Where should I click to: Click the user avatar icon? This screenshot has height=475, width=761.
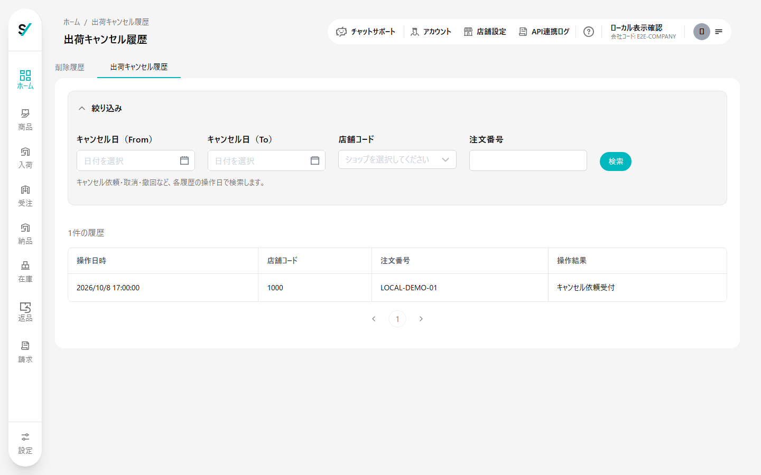702,32
